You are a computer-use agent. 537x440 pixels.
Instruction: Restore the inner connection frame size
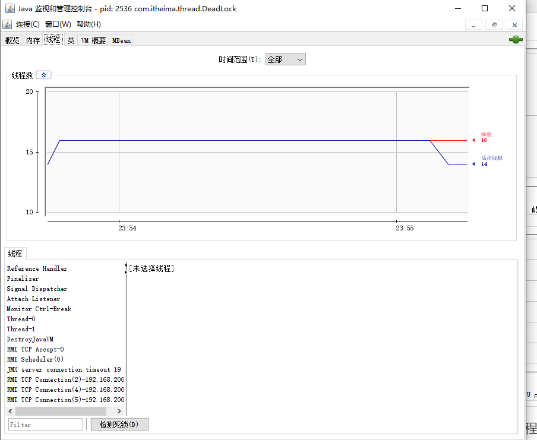click(x=494, y=24)
